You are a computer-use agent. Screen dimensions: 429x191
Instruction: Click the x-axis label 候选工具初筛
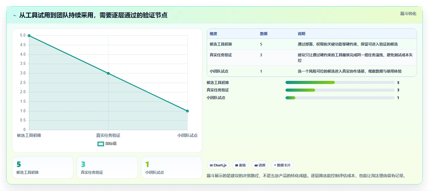tap(29, 135)
